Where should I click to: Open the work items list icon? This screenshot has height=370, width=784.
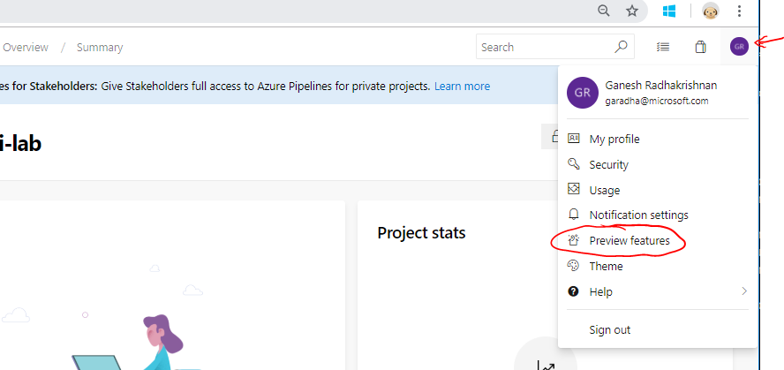coord(662,47)
